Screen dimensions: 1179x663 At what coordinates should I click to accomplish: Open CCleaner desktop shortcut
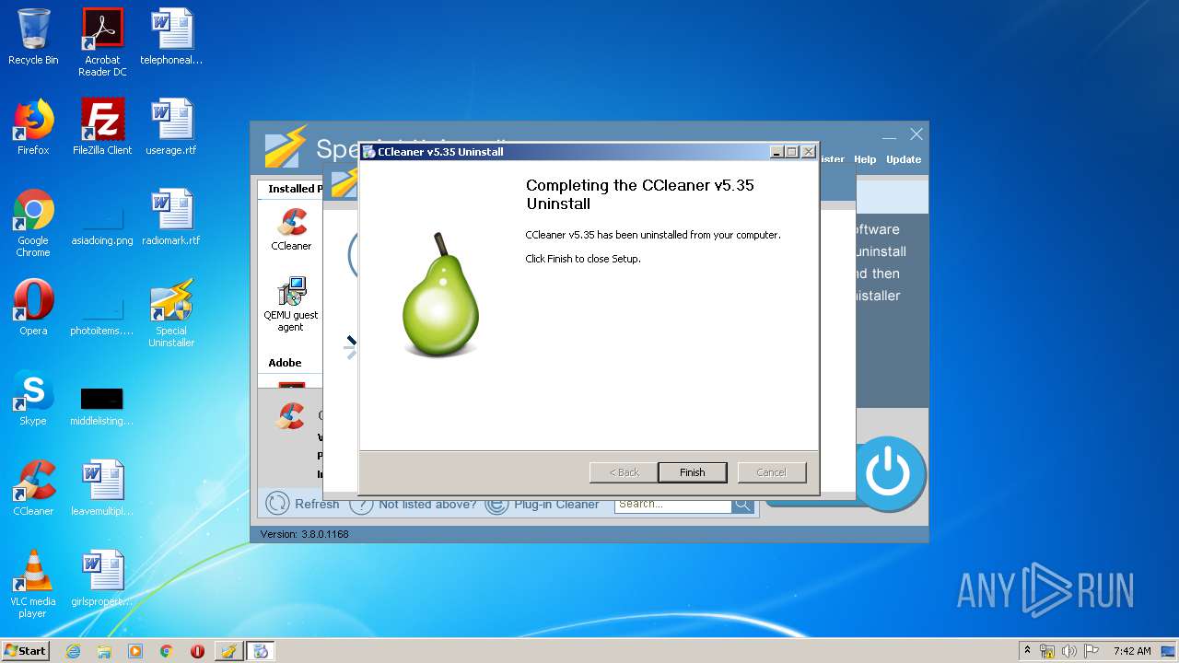pyautogui.click(x=33, y=488)
